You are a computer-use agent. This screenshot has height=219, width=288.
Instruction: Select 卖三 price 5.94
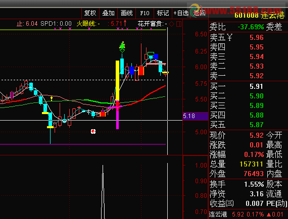click(x=257, y=57)
